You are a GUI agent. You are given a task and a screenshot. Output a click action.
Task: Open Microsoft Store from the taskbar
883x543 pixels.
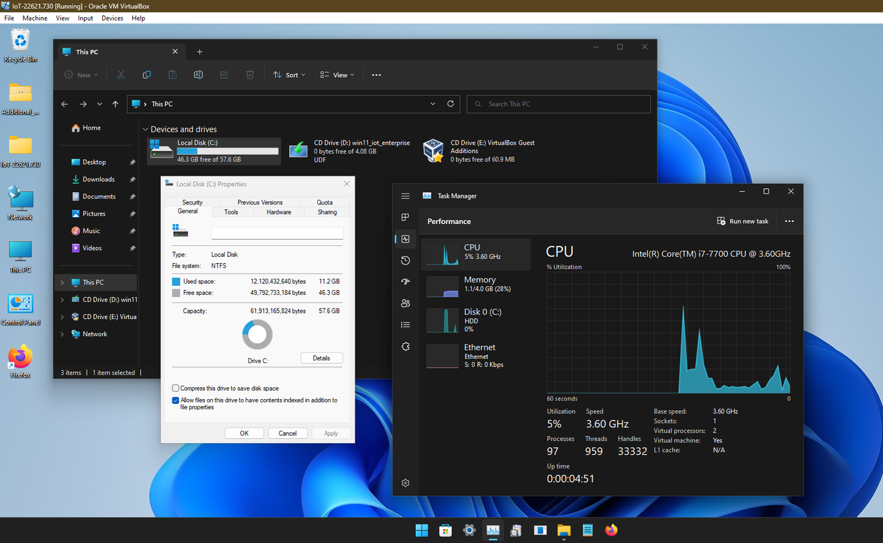(x=446, y=530)
